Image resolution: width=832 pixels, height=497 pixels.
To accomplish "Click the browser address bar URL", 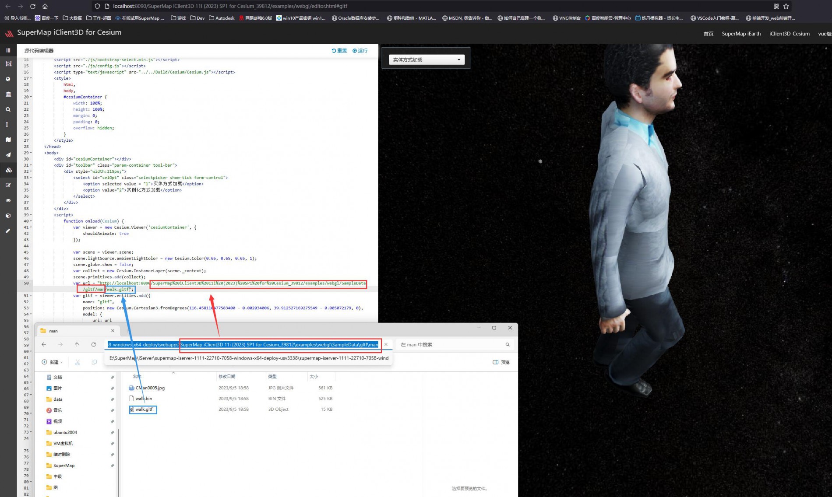I will tap(230, 6).
